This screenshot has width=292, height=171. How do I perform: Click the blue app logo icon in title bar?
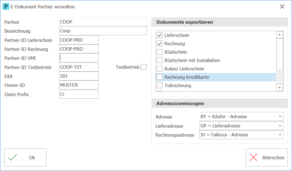tap(6, 7)
